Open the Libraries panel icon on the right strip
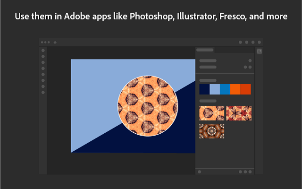 coord(259,52)
